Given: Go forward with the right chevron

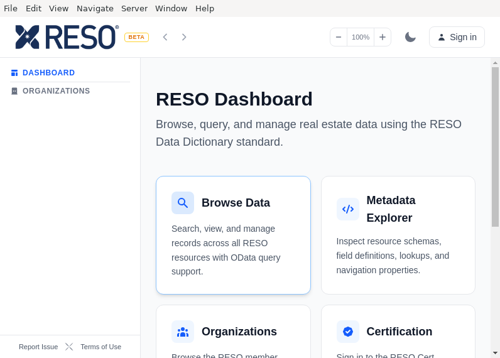Looking at the screenshot, I should tap(184, 37).
